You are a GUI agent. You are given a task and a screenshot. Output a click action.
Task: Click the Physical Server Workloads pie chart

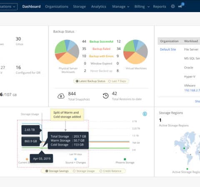67,52
